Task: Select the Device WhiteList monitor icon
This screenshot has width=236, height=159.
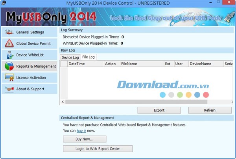Action: [9, 55]
